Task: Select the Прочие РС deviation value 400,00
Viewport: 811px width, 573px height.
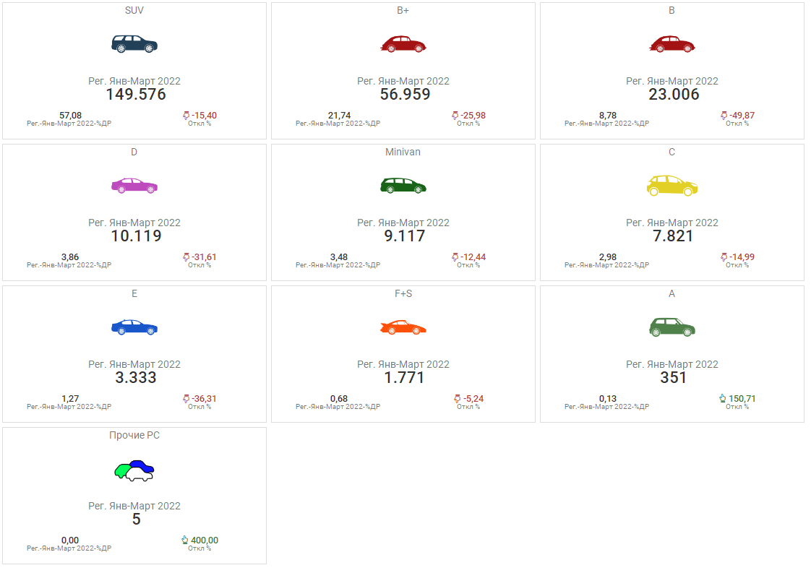Action: [204, 540]
